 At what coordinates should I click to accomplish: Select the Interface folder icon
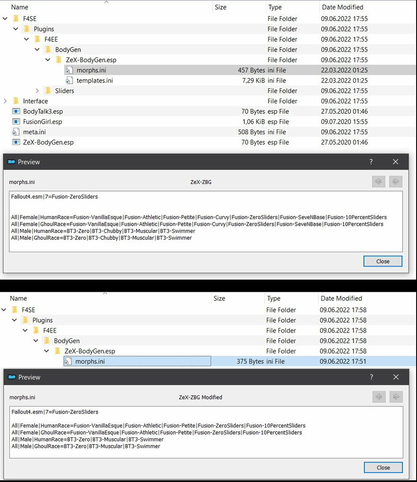tap(16, 101)
